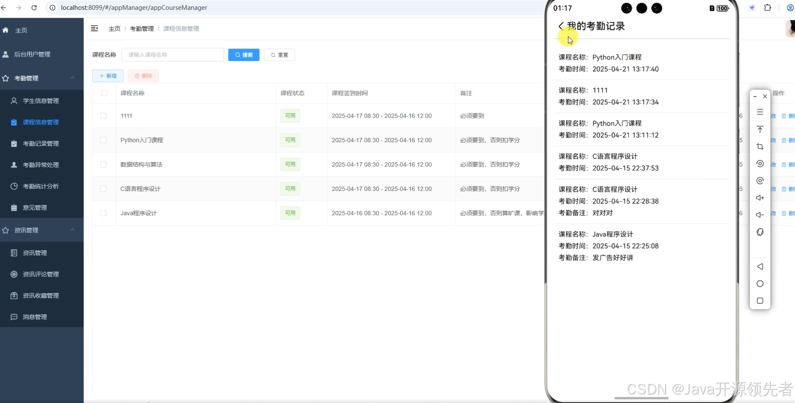Open 消息管理 menu item
This screenshot has height=403, width=795.
coord(42,317)
